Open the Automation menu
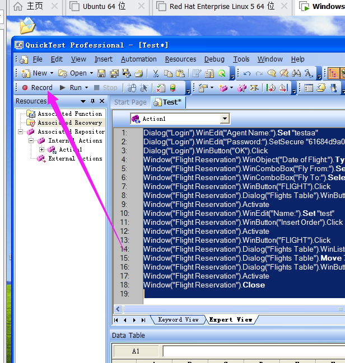The image size is (345, 363). point(139,59)
